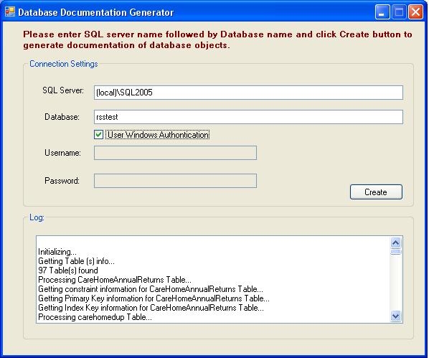
Task: Toggle User Windows Authentication checkbox
Action: 98,135
